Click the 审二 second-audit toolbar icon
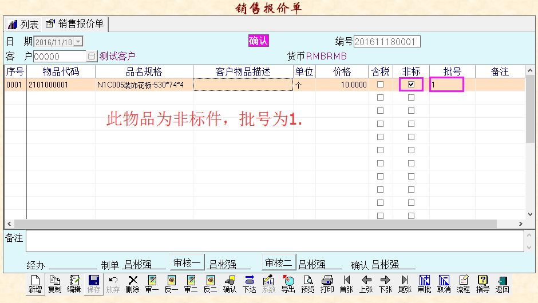This screenshot has width=538, height=303. [191, 284]
